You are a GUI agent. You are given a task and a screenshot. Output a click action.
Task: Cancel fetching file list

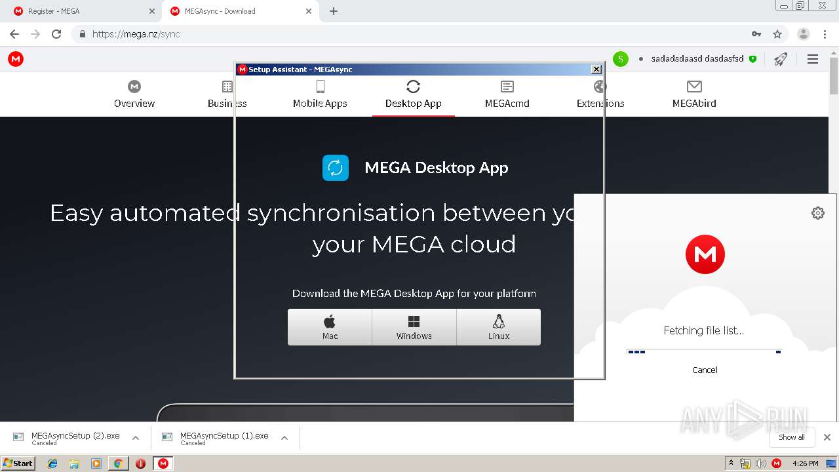tap(705, 370)
